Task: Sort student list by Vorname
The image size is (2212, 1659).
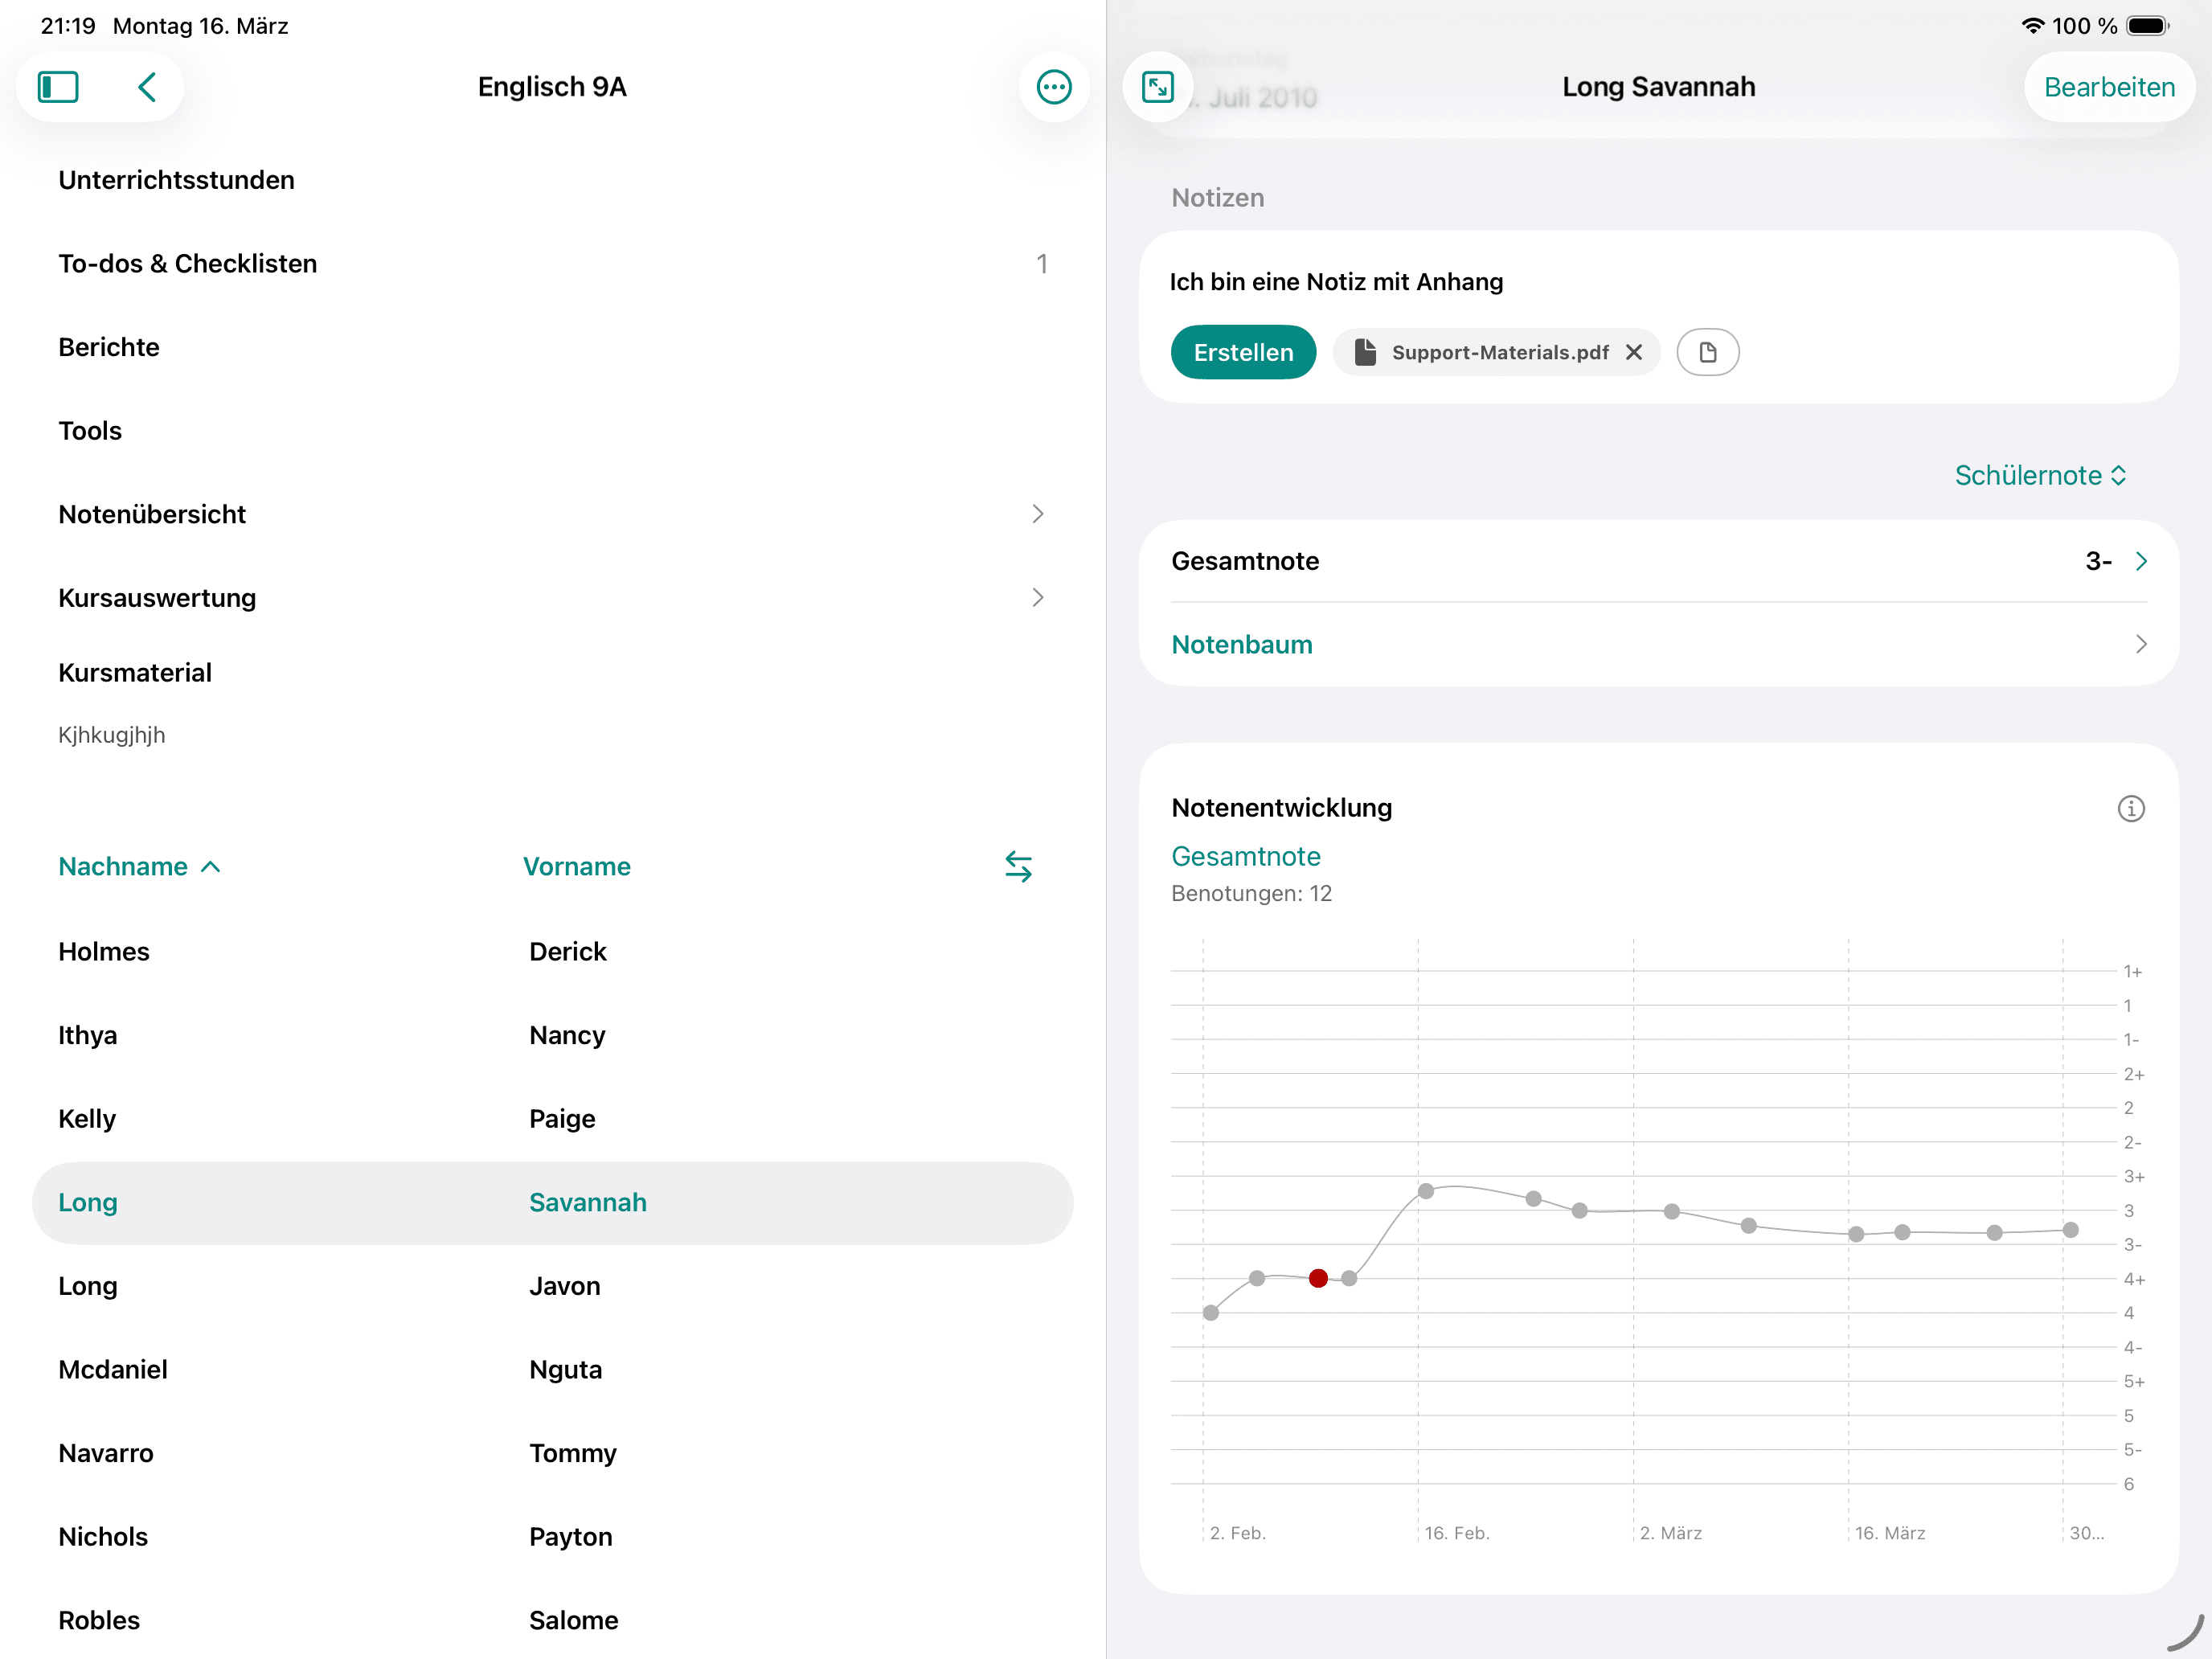Action: 577,866
